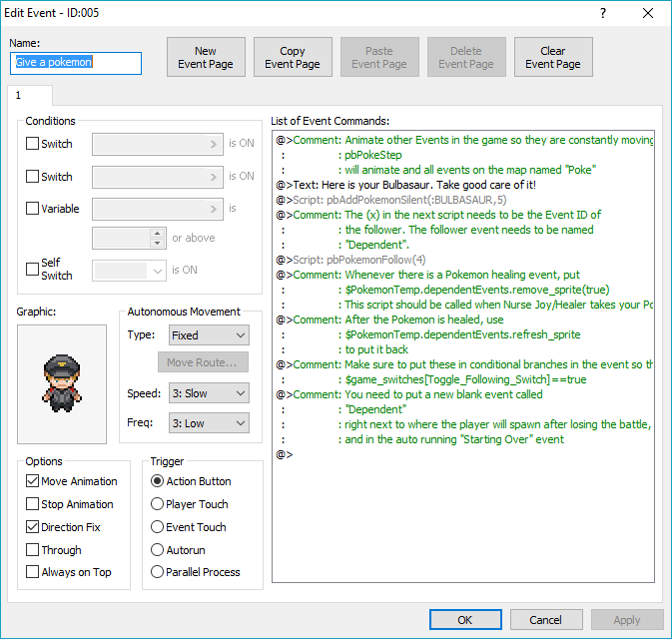Uncheck the Direction Fix option
This screenshot has height=639, width=672.
(x=33, y=527)
